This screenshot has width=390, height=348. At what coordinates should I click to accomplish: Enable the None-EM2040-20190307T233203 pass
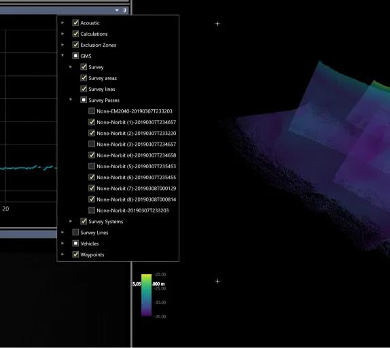[x=92, y=111]
